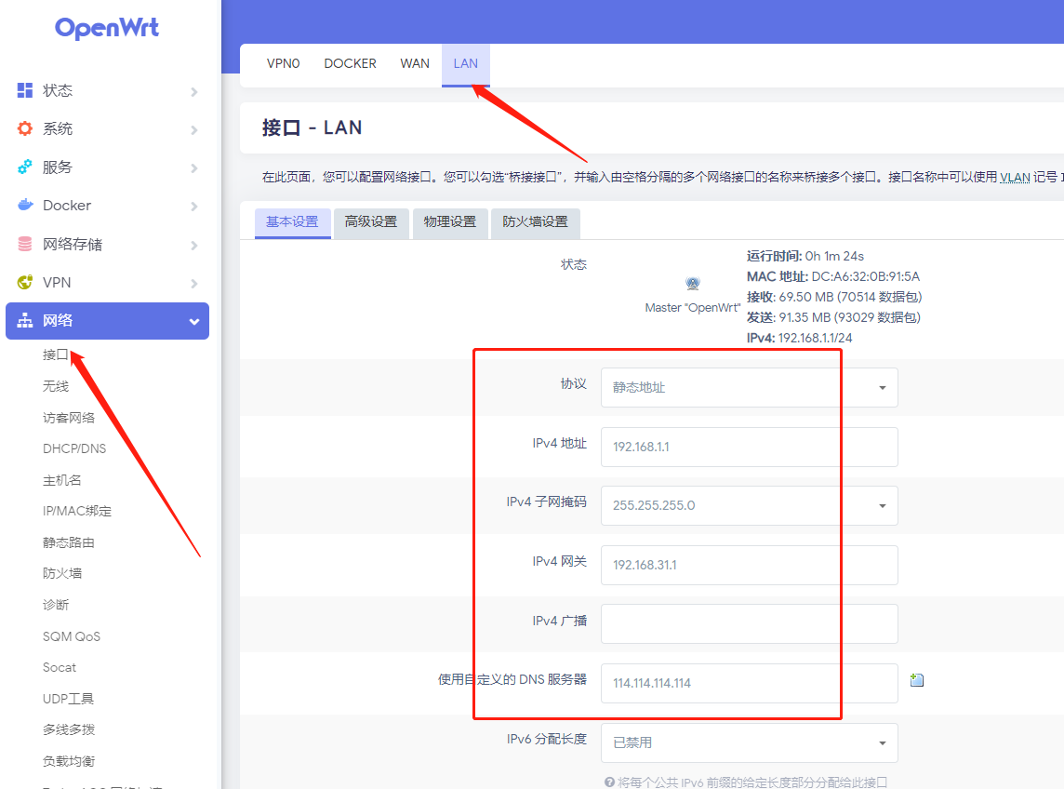Collapse the 网络 menu chevron

(x=194, y=321)
